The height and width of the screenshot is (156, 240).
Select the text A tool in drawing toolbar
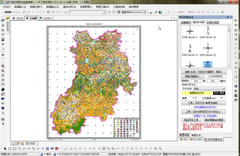(47, 149)
